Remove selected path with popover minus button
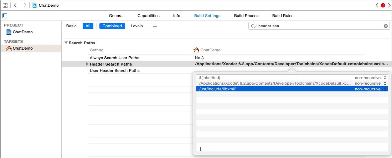392x158 pixels. [x=208, y=149]
